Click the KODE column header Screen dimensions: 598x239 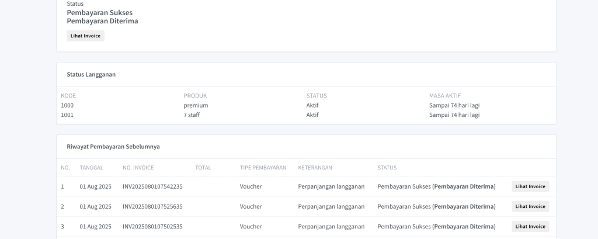pos(68,96)
